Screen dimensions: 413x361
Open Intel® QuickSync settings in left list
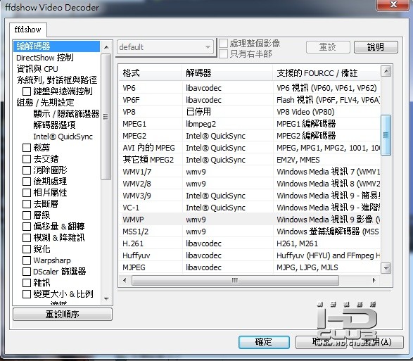pos(63,137)
